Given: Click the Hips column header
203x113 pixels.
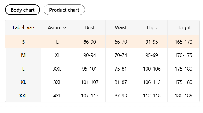Looking at the screenshot, I should tap(152, 27).
